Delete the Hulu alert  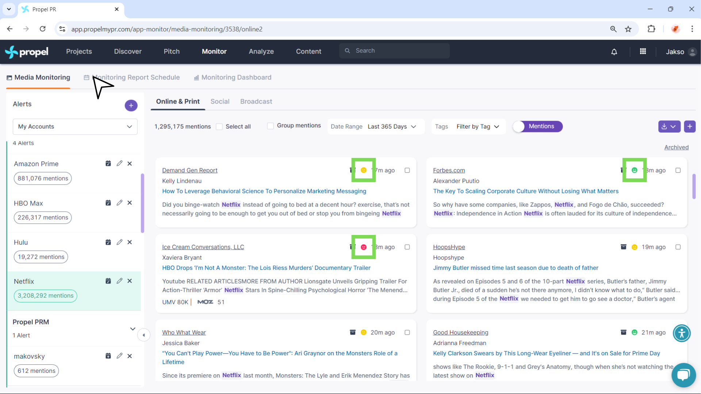(x=130, y=242)
